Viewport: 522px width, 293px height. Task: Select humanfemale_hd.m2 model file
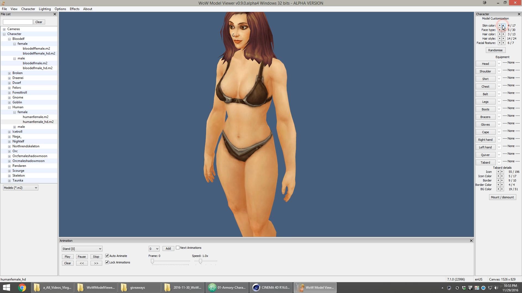pyautogui.click(x=38, y=122)
